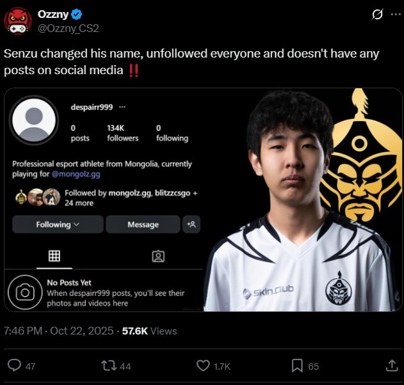Open Ozzny's red profile avatar
This screenshot has height=385, width=404.
[18, 21]
